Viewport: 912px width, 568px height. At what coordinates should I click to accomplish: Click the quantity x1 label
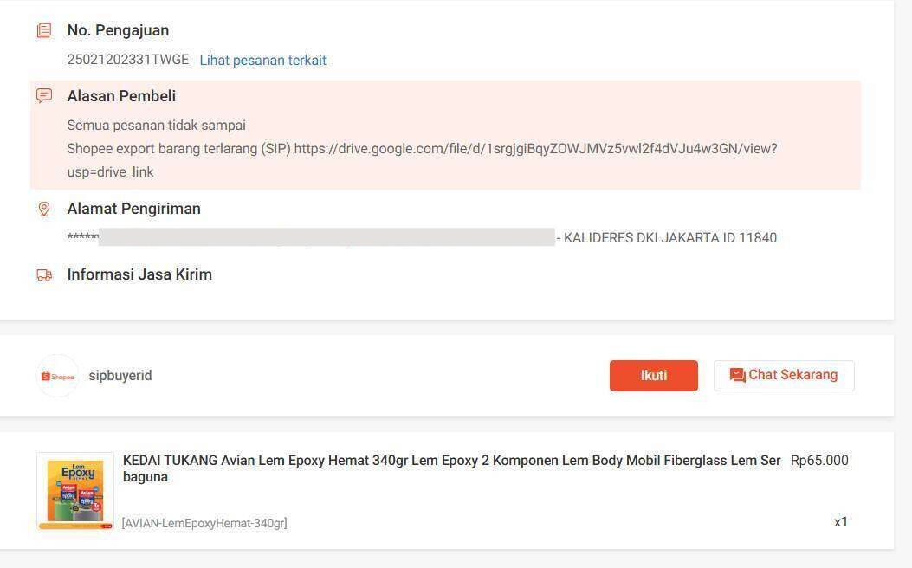(x=841, y=522)
